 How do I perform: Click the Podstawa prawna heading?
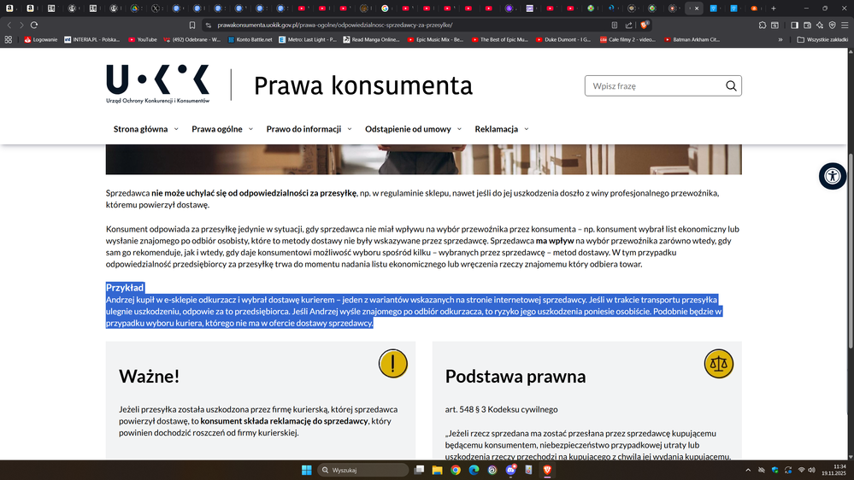515,376
